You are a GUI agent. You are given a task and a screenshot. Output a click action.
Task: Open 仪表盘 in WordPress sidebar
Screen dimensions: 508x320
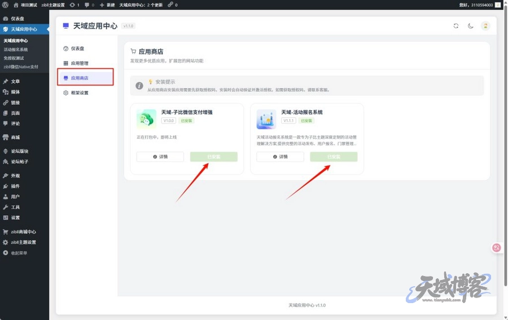click(x=24, y=19)
